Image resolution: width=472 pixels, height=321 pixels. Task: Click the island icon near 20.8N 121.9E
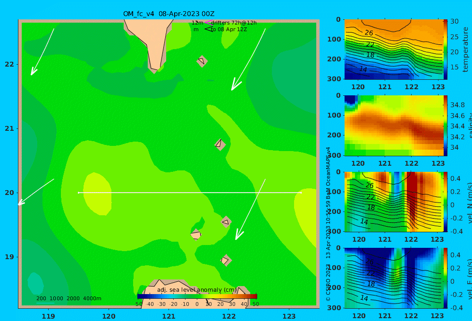click(220, 144)
